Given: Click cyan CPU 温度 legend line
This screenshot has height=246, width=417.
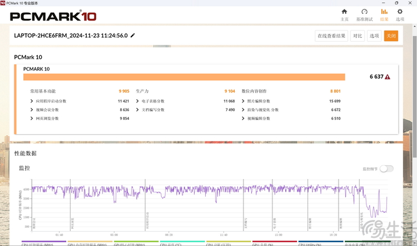Looking at the screenshot, I should [182, 242].
